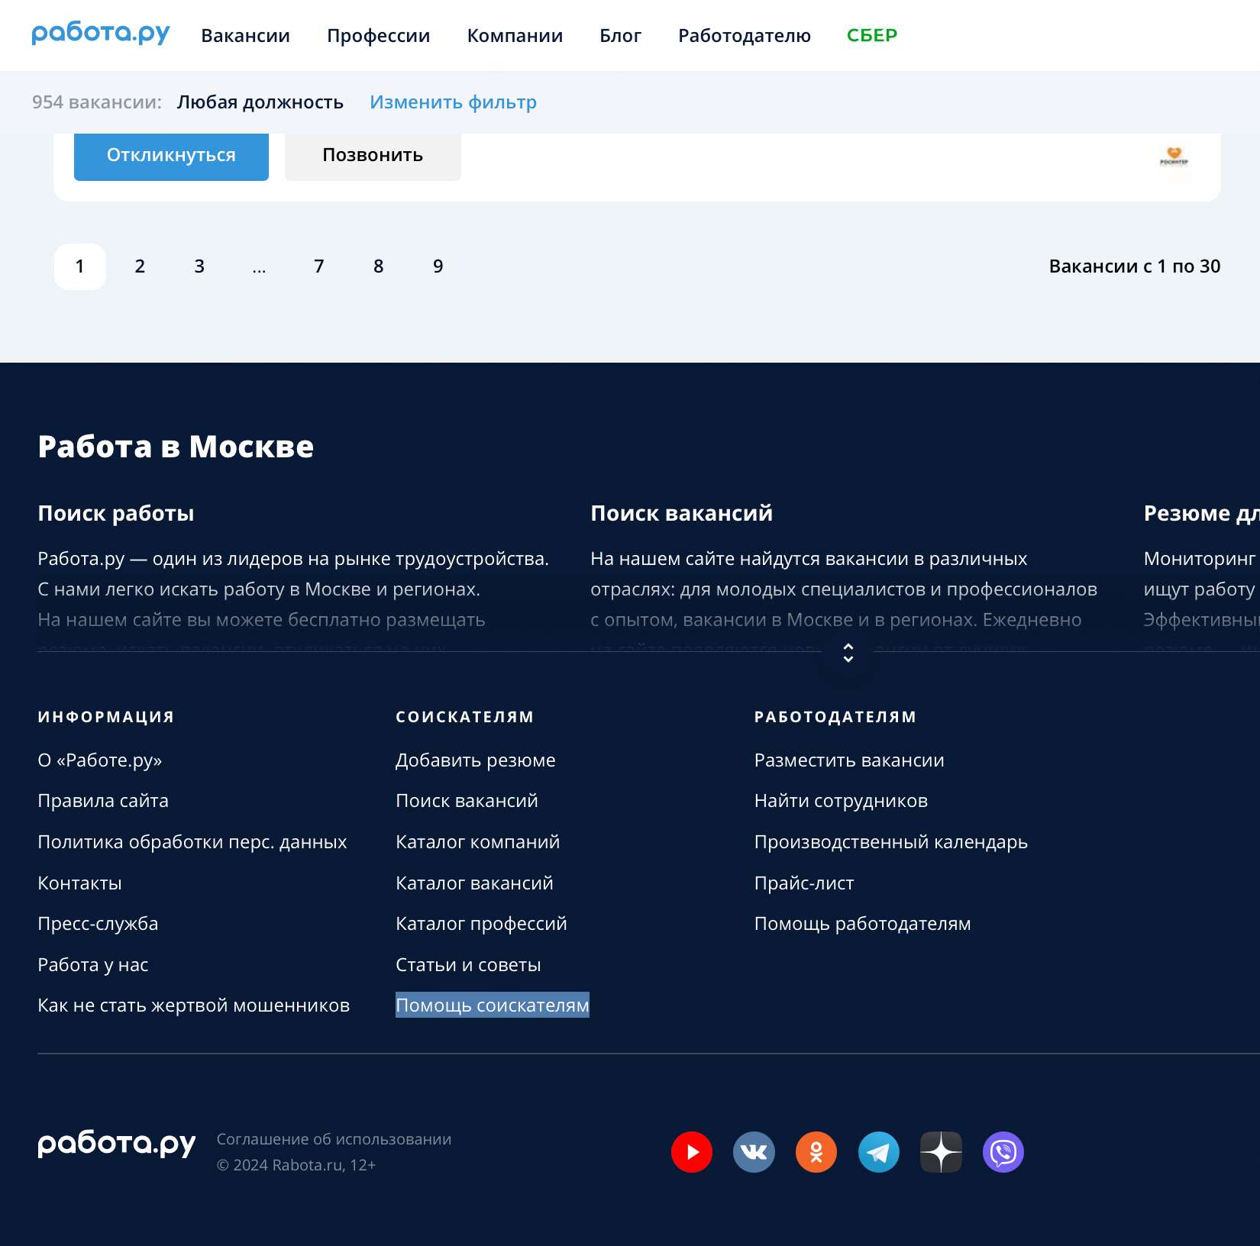Open Каталог вакансий footer link
The height and width of the screenshot is (1246, 1260).
tap(475, 883)
